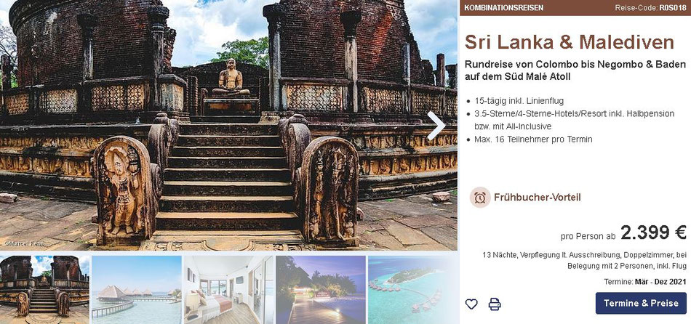Select the evening resort walkway thumbnail
The height and width of the screenshot is (324, 691).
coord(321,290)
